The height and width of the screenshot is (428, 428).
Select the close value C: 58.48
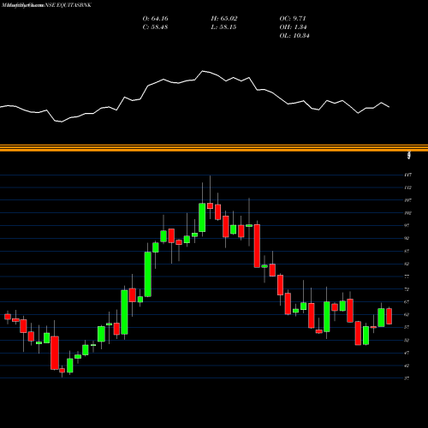(x=155, y=27)
